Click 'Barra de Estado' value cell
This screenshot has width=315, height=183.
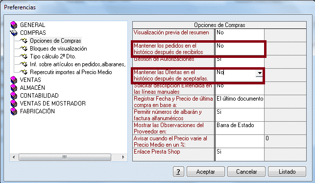[240, 128]
